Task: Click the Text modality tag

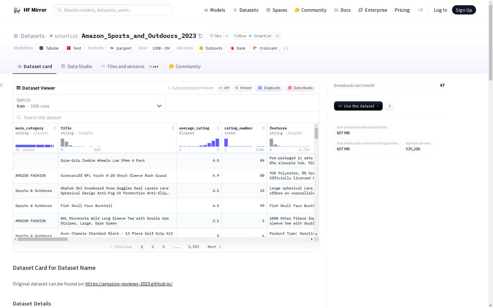Action: pos(74,48)
